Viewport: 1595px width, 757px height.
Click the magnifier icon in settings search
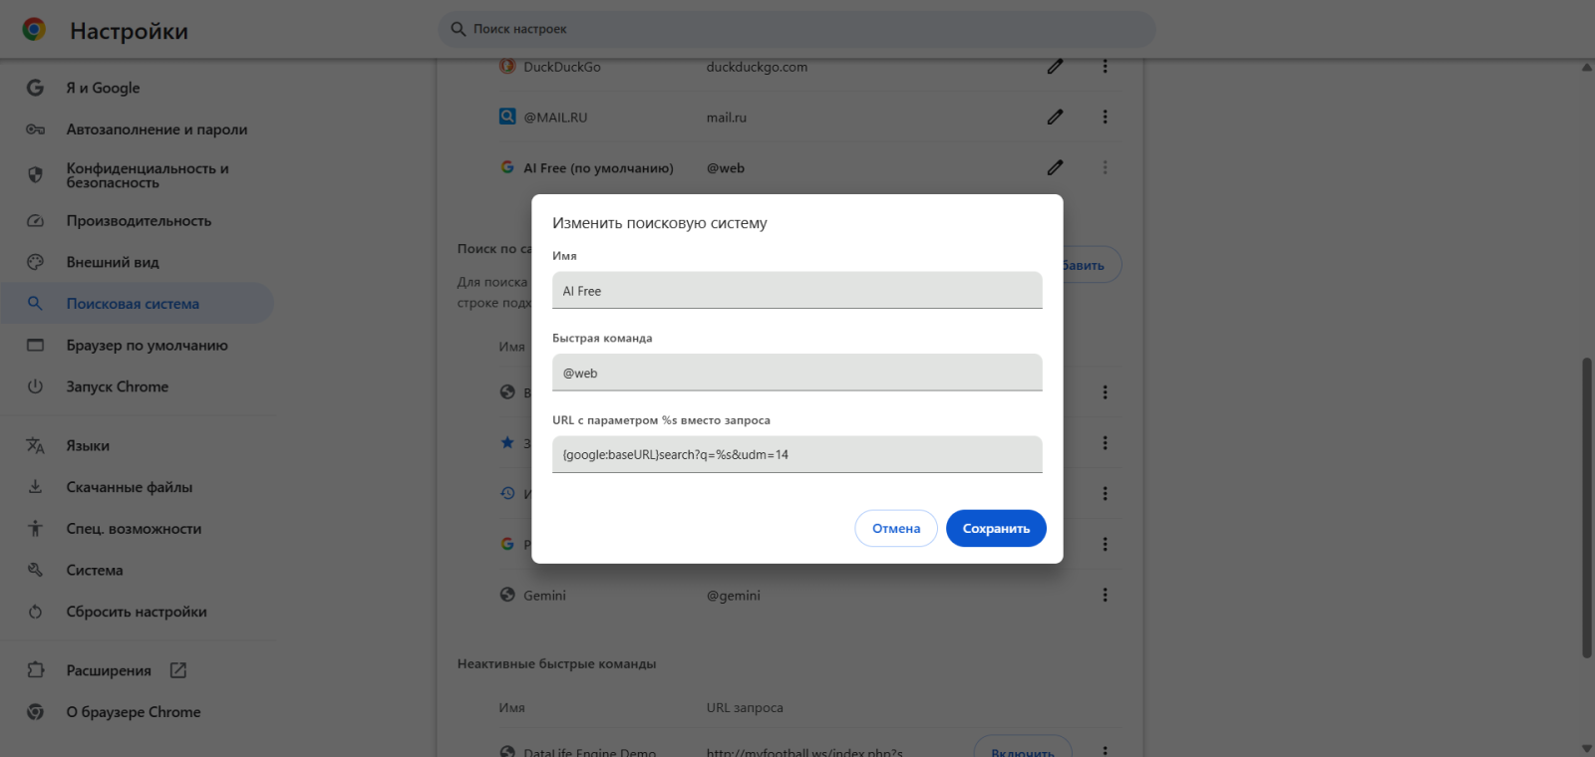(x=459, y=29)
